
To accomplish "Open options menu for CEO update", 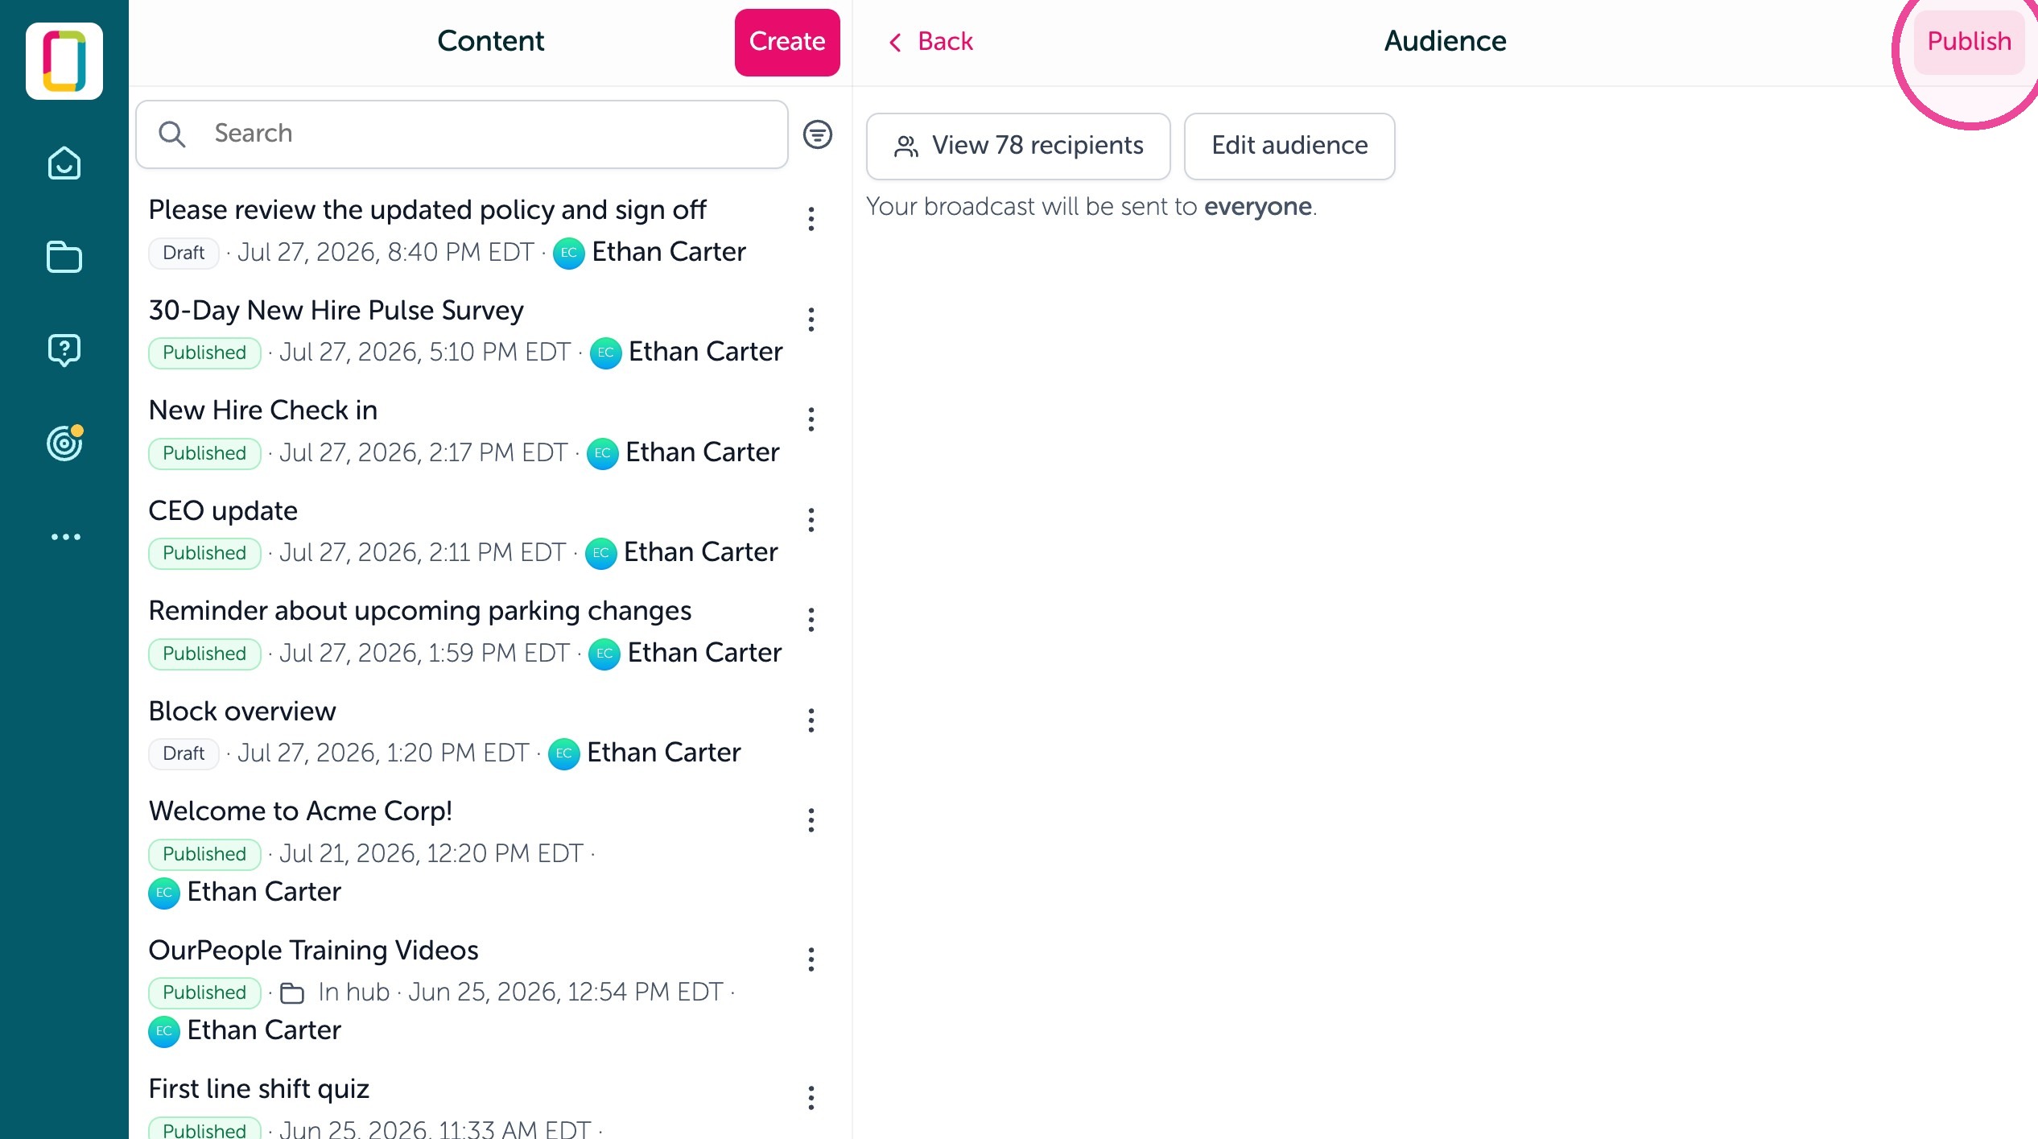I will click(x=811, y=520).
